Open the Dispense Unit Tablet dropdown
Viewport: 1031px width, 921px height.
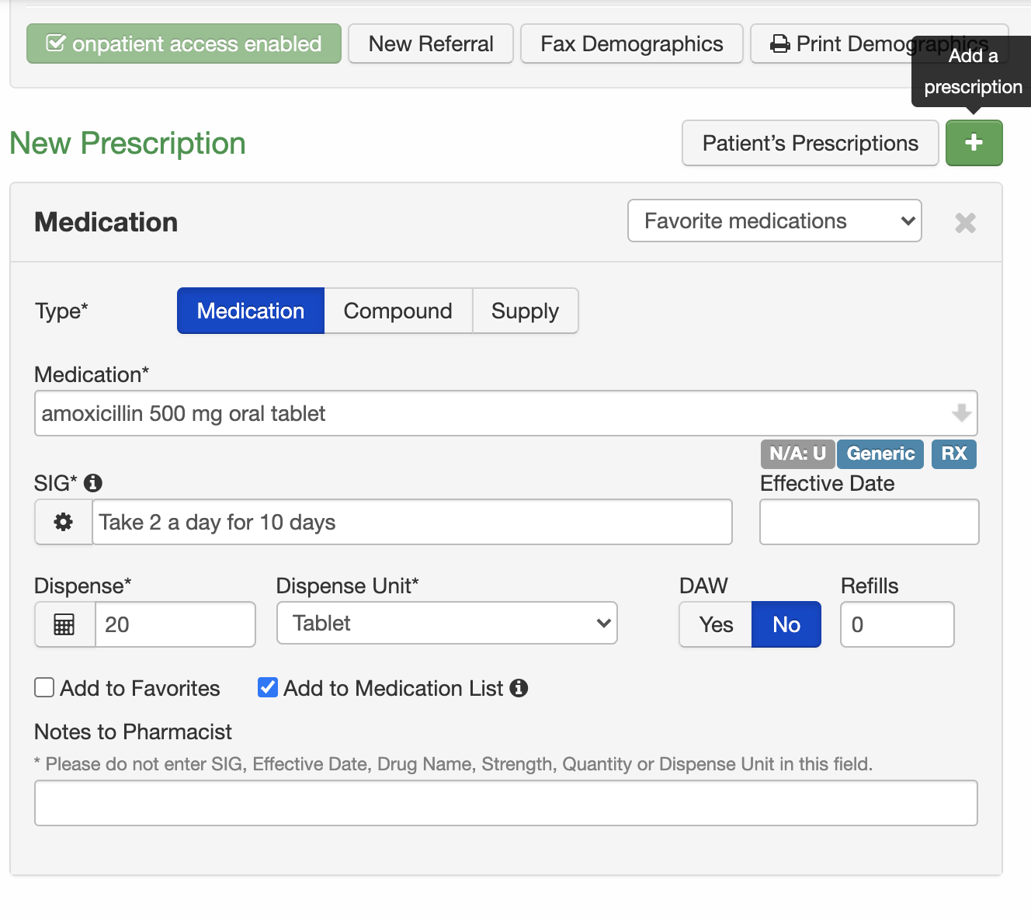tap(447, 623)
